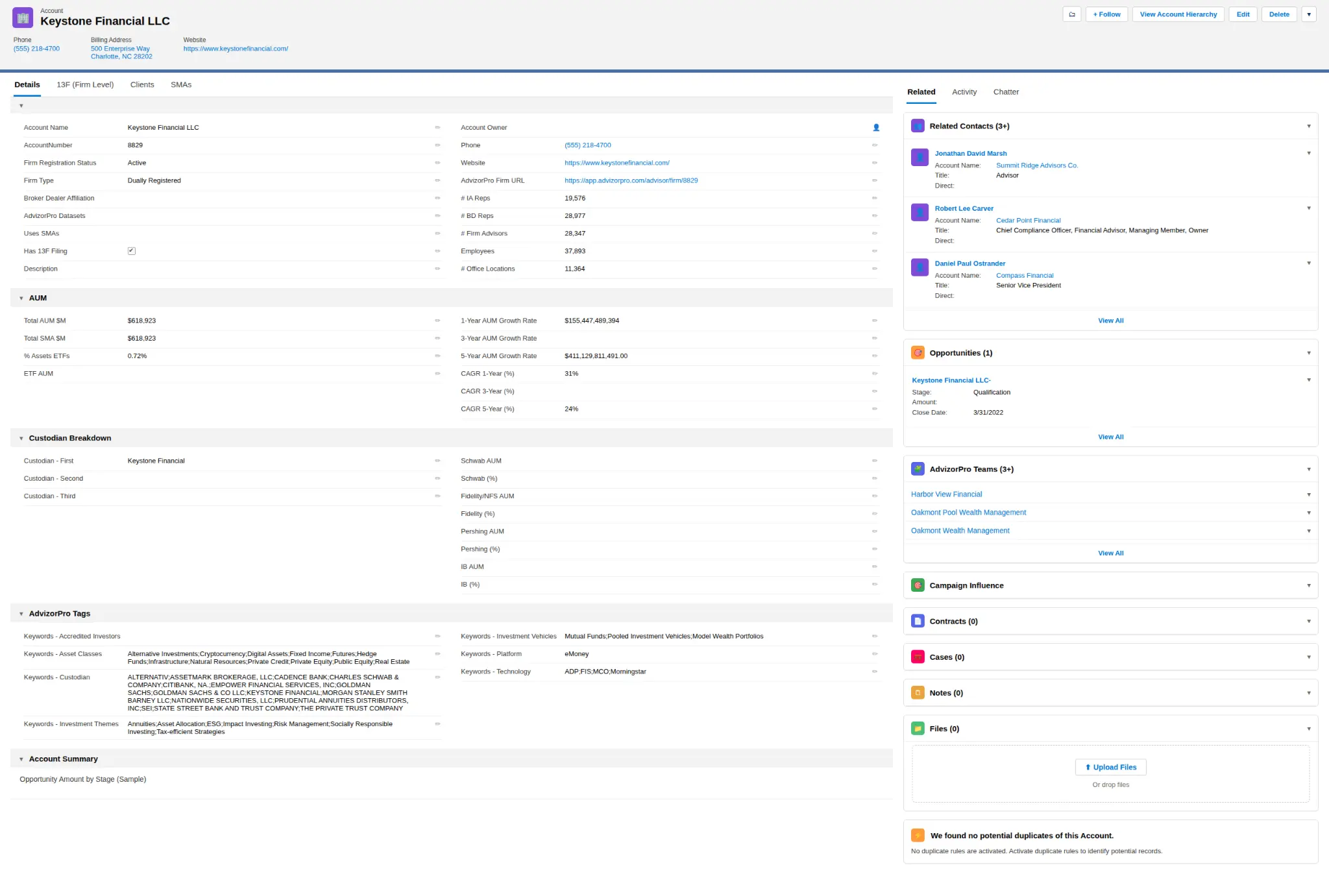The image size is (1329, 874).
Task: Click the Opportunities section icon
Action: pos(918,353)
